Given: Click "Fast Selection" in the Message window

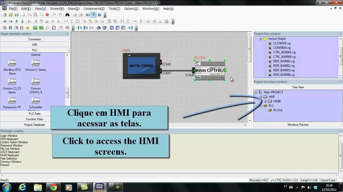Looking at the screenshot, I should (x=9, y=158).
